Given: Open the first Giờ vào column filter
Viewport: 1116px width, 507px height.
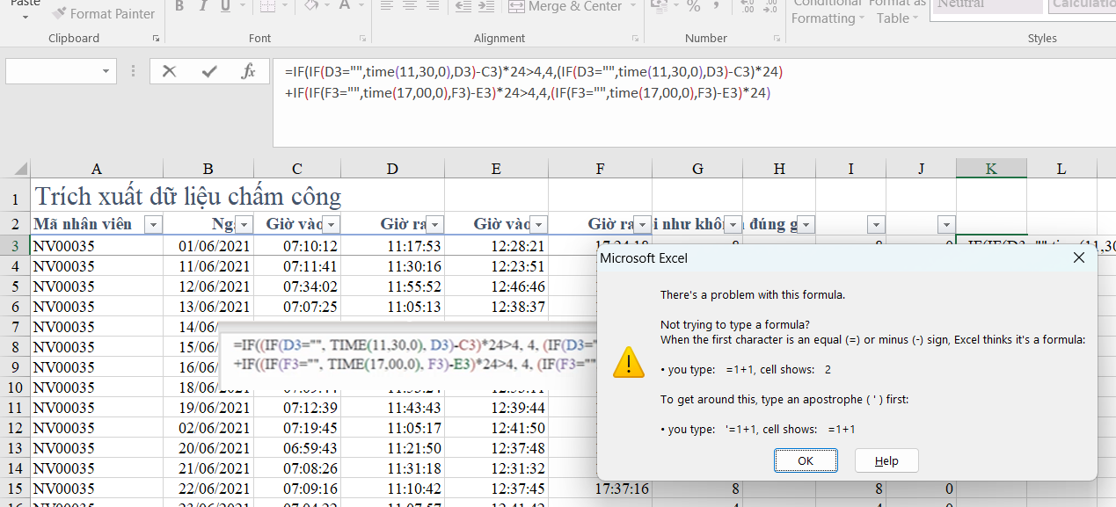Looking at the screenshot, I should click(x=331, y=225).
